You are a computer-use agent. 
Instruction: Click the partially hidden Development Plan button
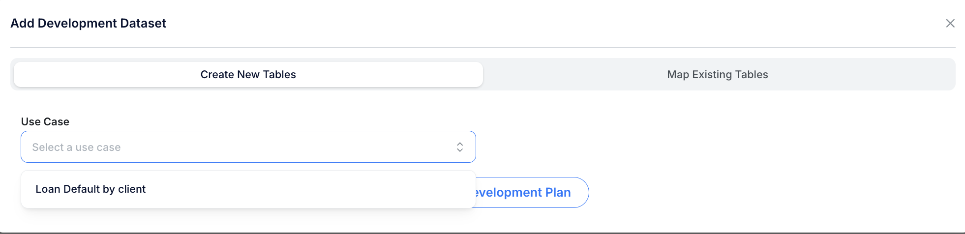click(529, 193)
